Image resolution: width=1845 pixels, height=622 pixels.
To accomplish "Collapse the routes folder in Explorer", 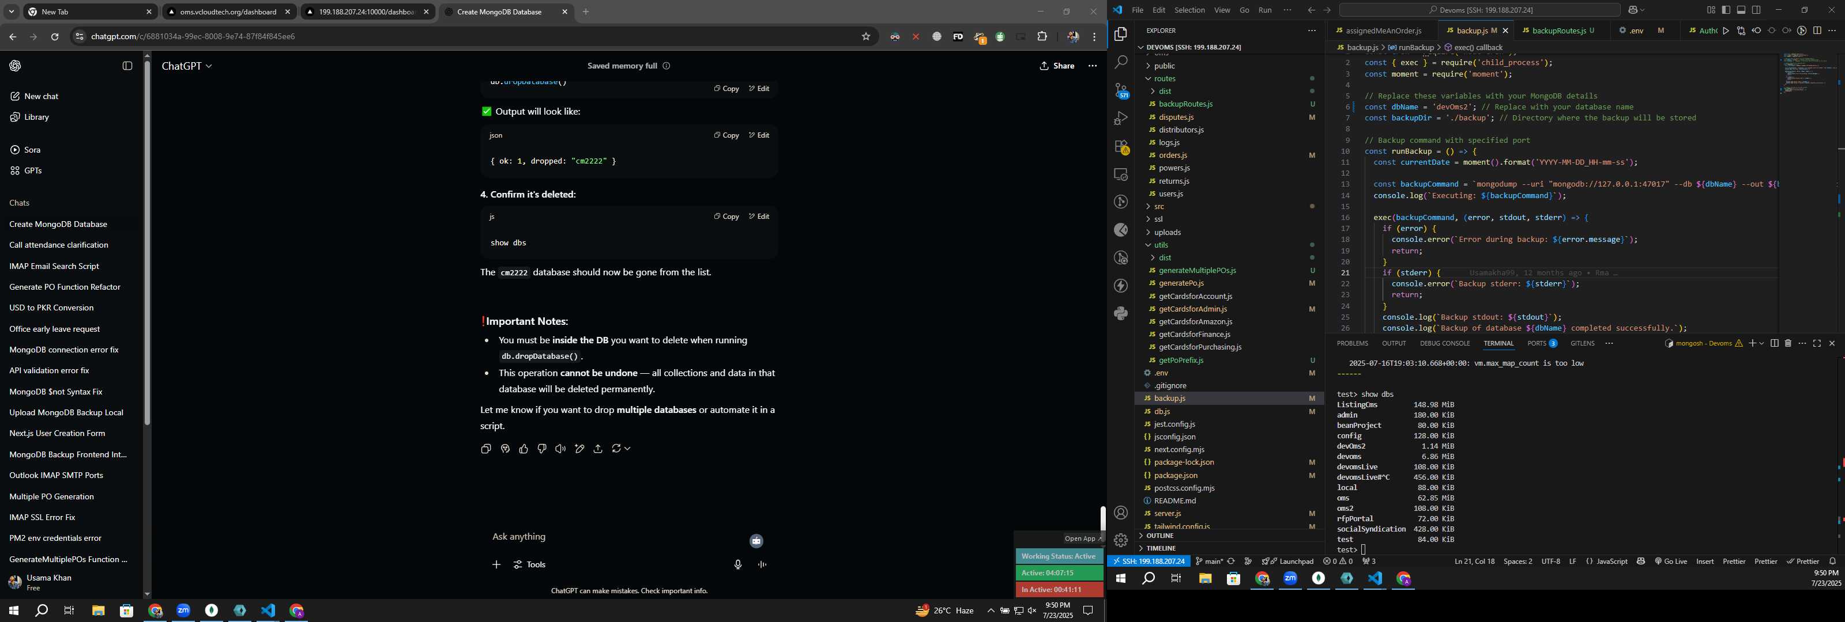I will 1165,79.
